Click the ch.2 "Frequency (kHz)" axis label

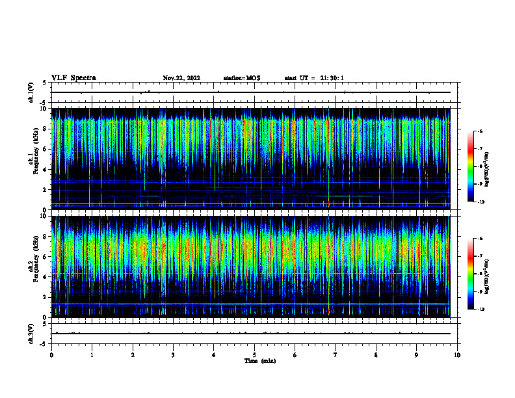pos(36,259)
